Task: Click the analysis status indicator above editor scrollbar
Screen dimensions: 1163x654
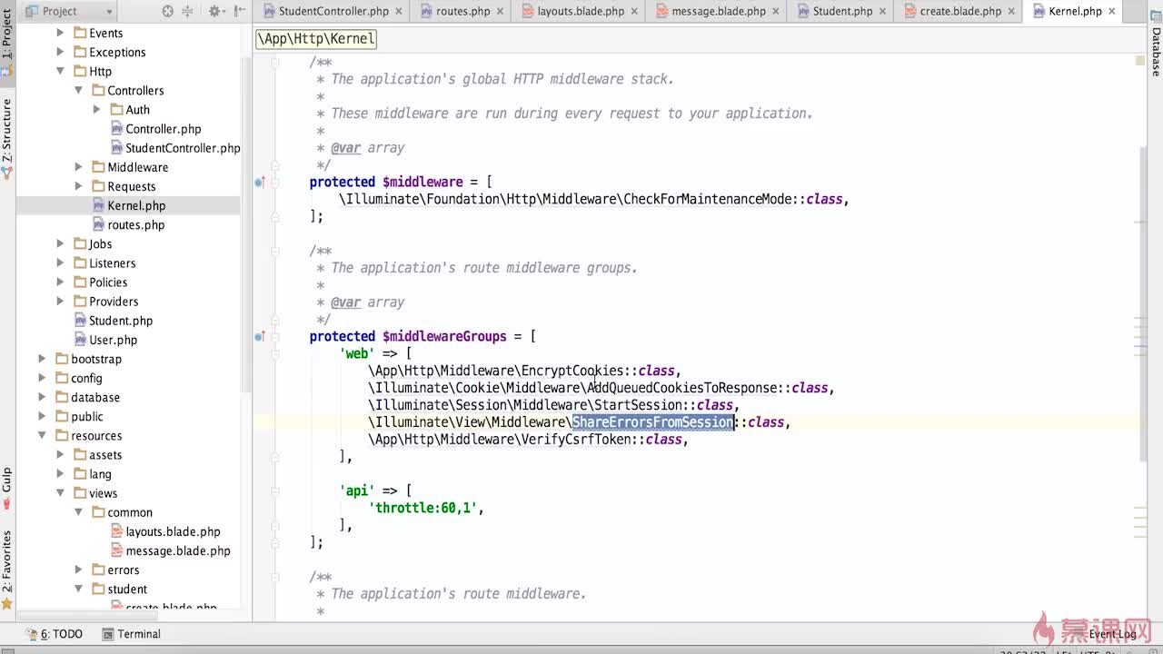Action: 1140,61
